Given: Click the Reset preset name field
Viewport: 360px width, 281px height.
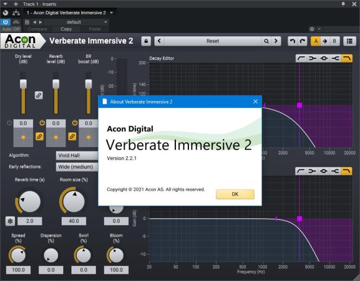Looking at the screenshot, I should pyautogui.click(x=213, y=41).
